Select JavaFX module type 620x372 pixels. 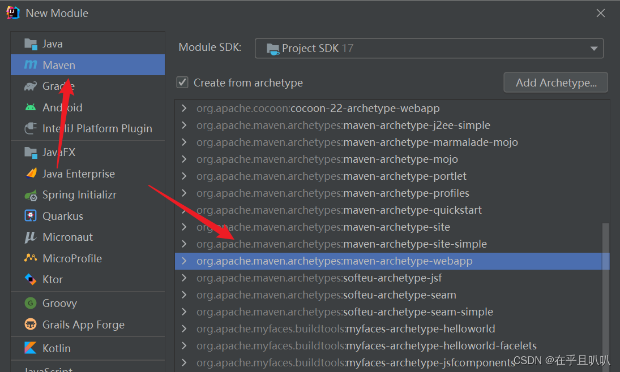click(x=88, y=153)
